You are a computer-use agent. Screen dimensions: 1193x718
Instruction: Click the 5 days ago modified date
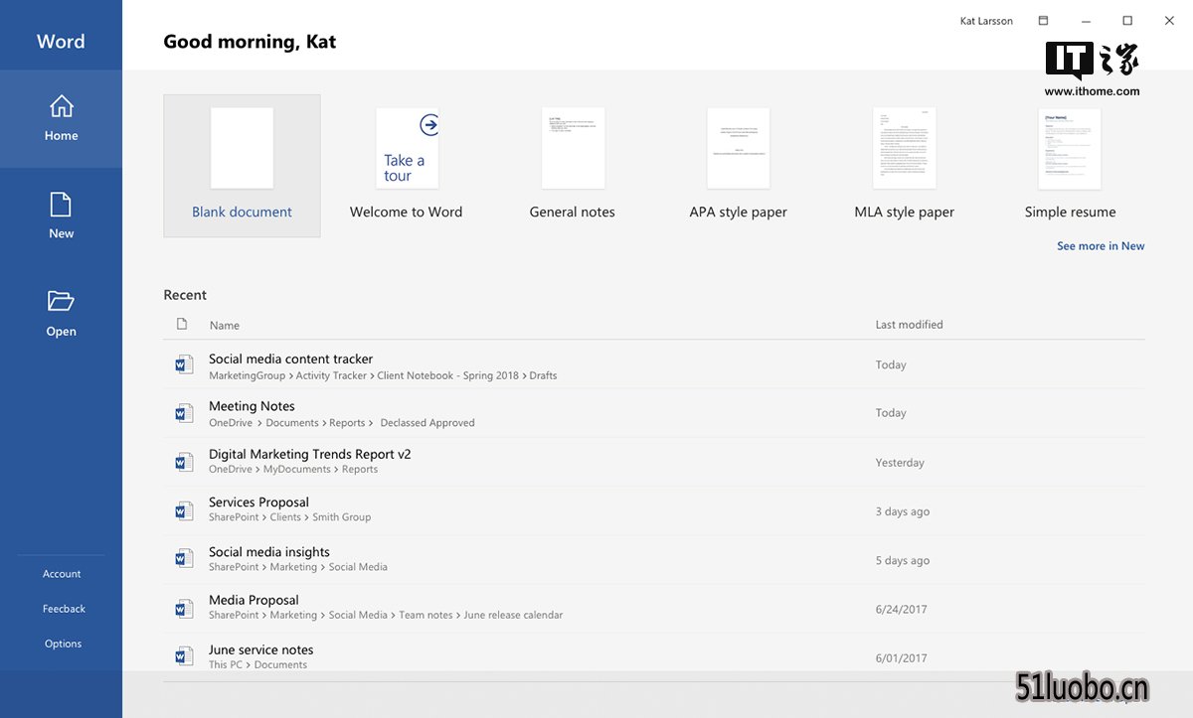(903, 561)
